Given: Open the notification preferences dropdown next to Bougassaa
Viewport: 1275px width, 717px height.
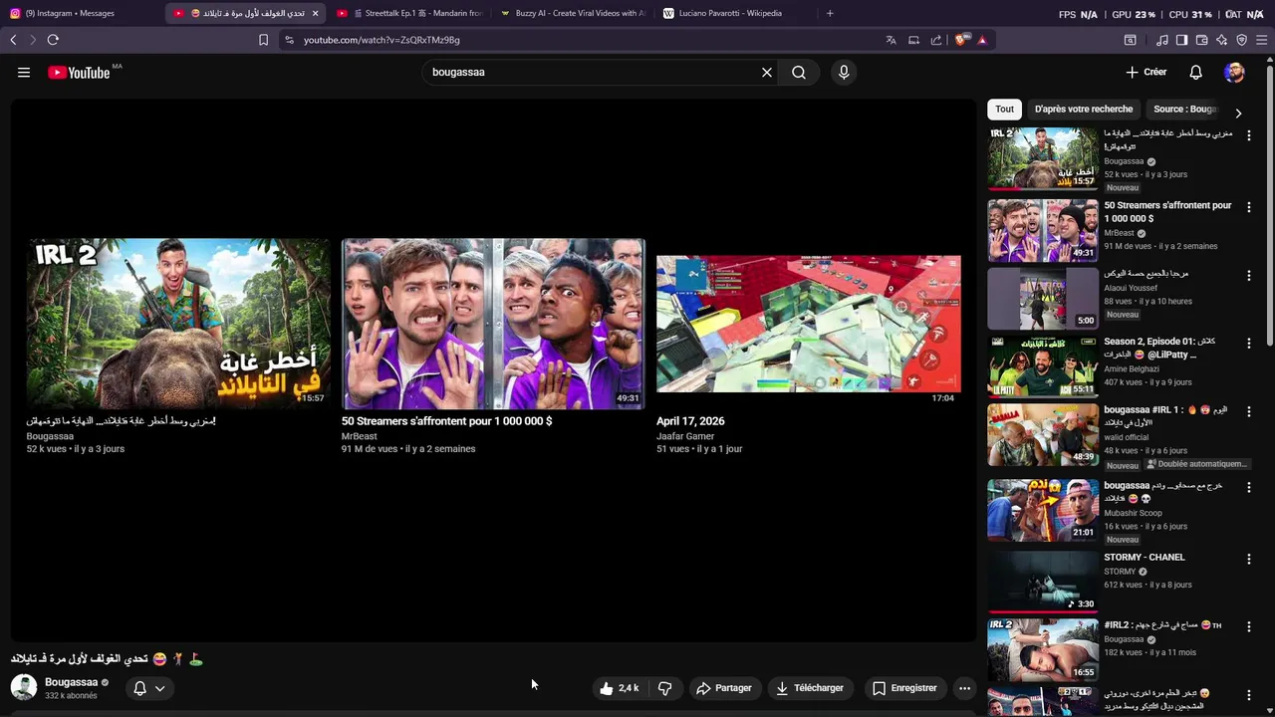Looking at the screenshot, I should (x=148, y=688).
